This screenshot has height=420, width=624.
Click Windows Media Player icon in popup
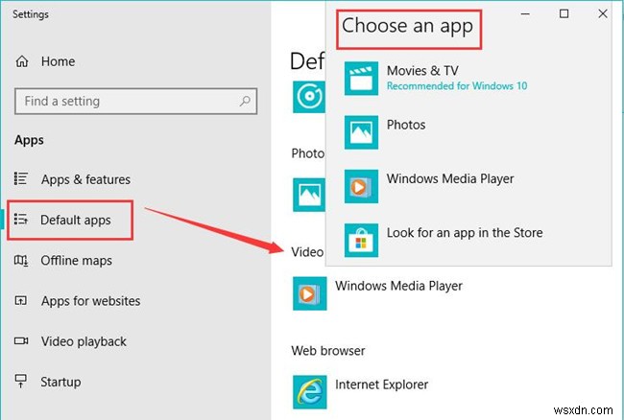(361, 186)
